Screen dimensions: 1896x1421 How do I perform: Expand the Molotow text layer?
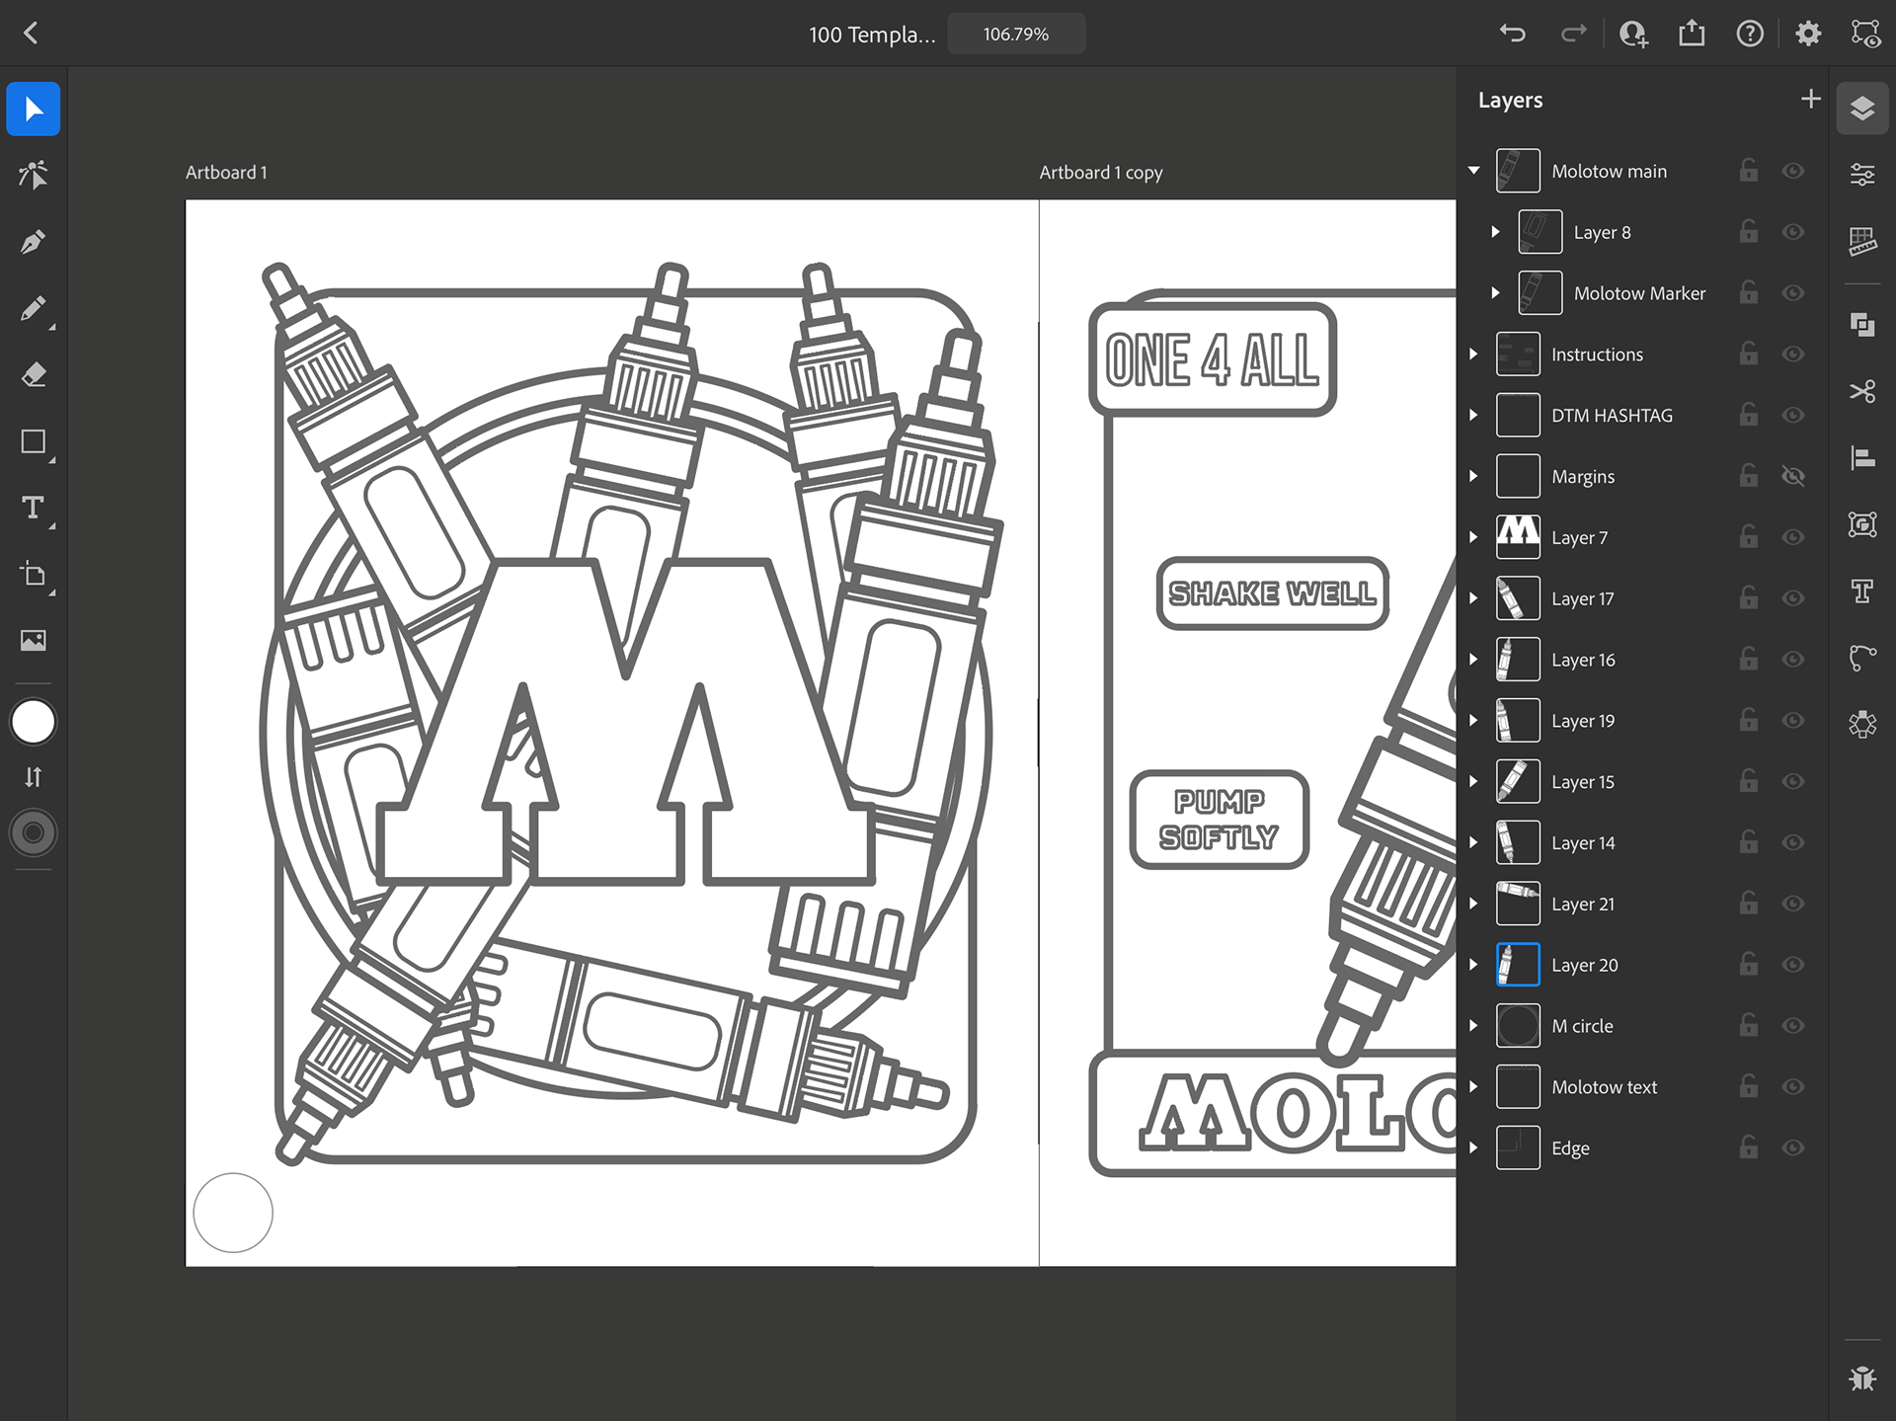(1473, 1086)
